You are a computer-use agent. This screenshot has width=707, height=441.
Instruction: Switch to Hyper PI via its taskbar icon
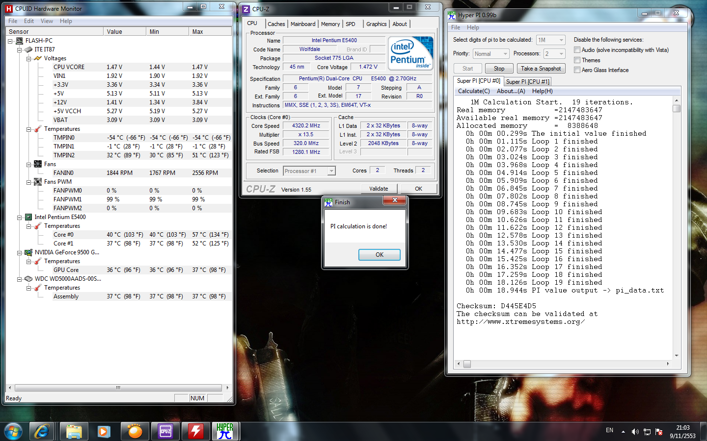225,431
